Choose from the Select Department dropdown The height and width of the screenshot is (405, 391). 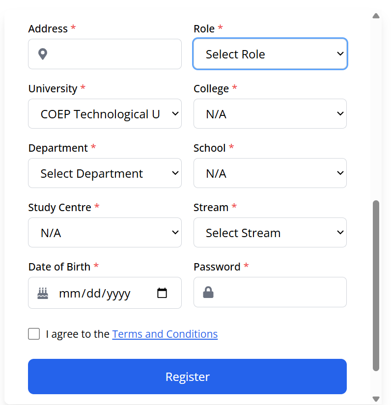coord(105,173)
